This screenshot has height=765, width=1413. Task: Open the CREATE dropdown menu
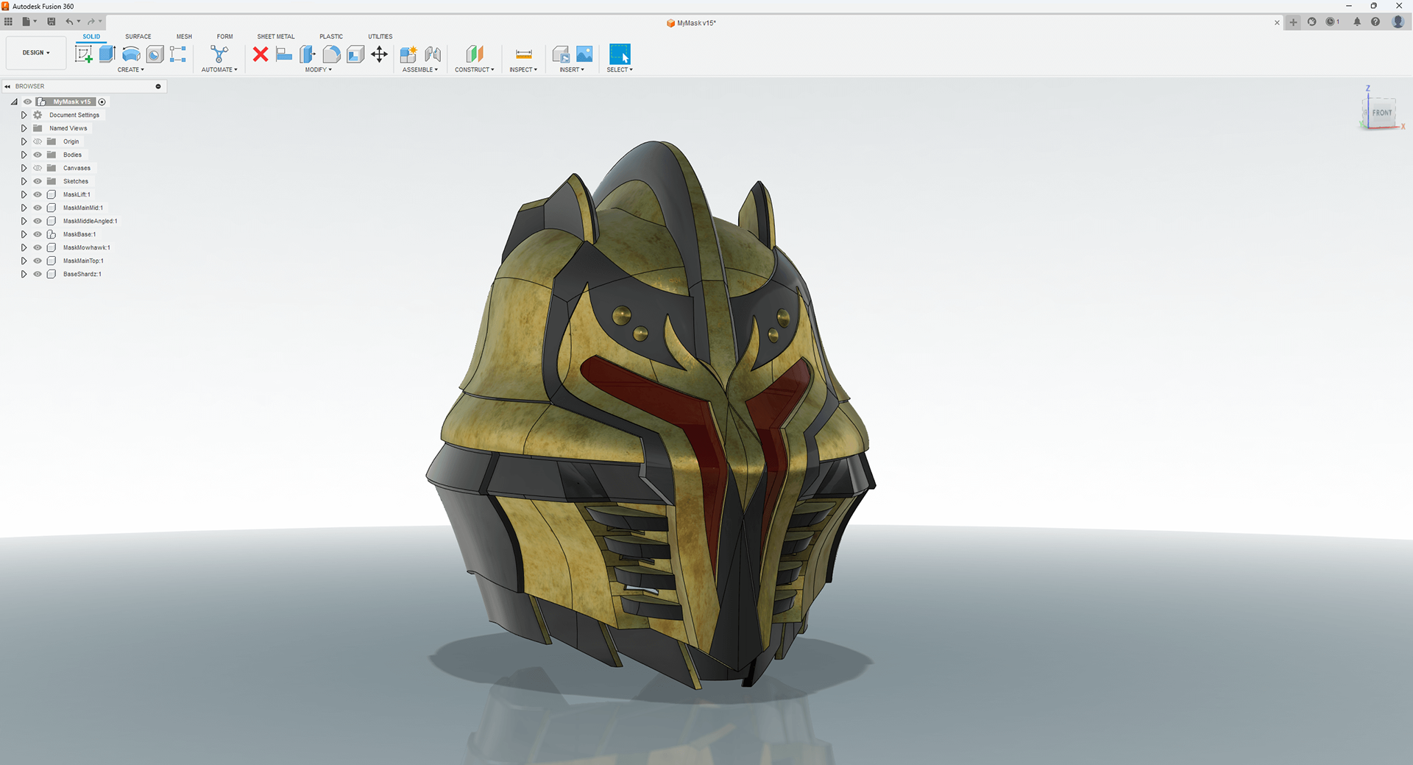131,70
